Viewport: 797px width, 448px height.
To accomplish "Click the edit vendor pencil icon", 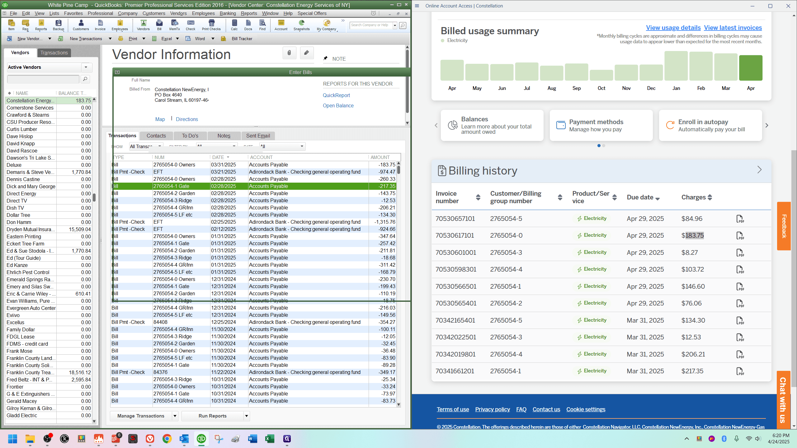I will tap(307, 53).
